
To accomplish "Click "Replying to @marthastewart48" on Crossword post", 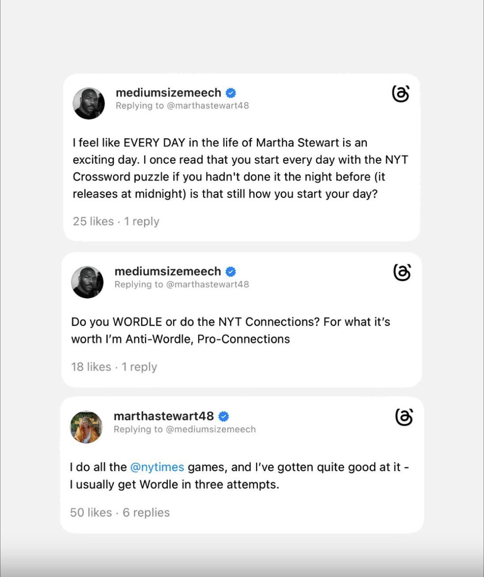I will 182,106.
